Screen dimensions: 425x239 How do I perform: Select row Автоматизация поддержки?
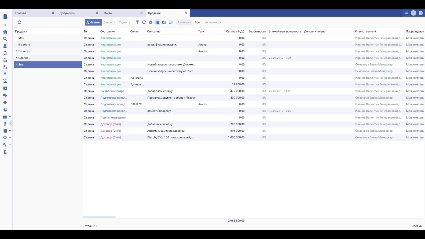coord(254,131)
